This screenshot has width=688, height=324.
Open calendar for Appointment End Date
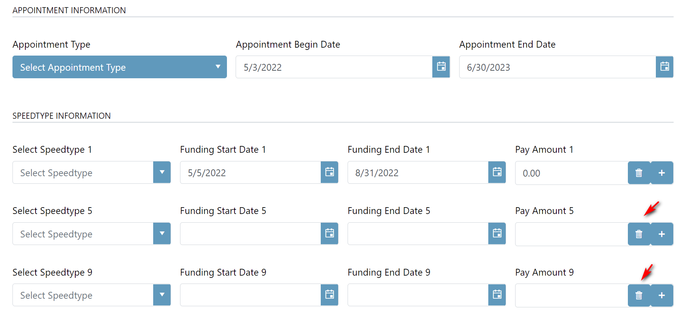pyautogui.click(x=664, y=67)
